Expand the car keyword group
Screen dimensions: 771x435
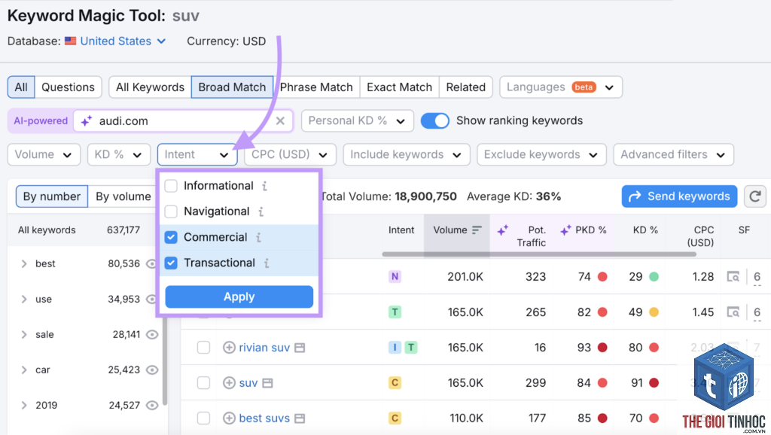coord(23,370)
